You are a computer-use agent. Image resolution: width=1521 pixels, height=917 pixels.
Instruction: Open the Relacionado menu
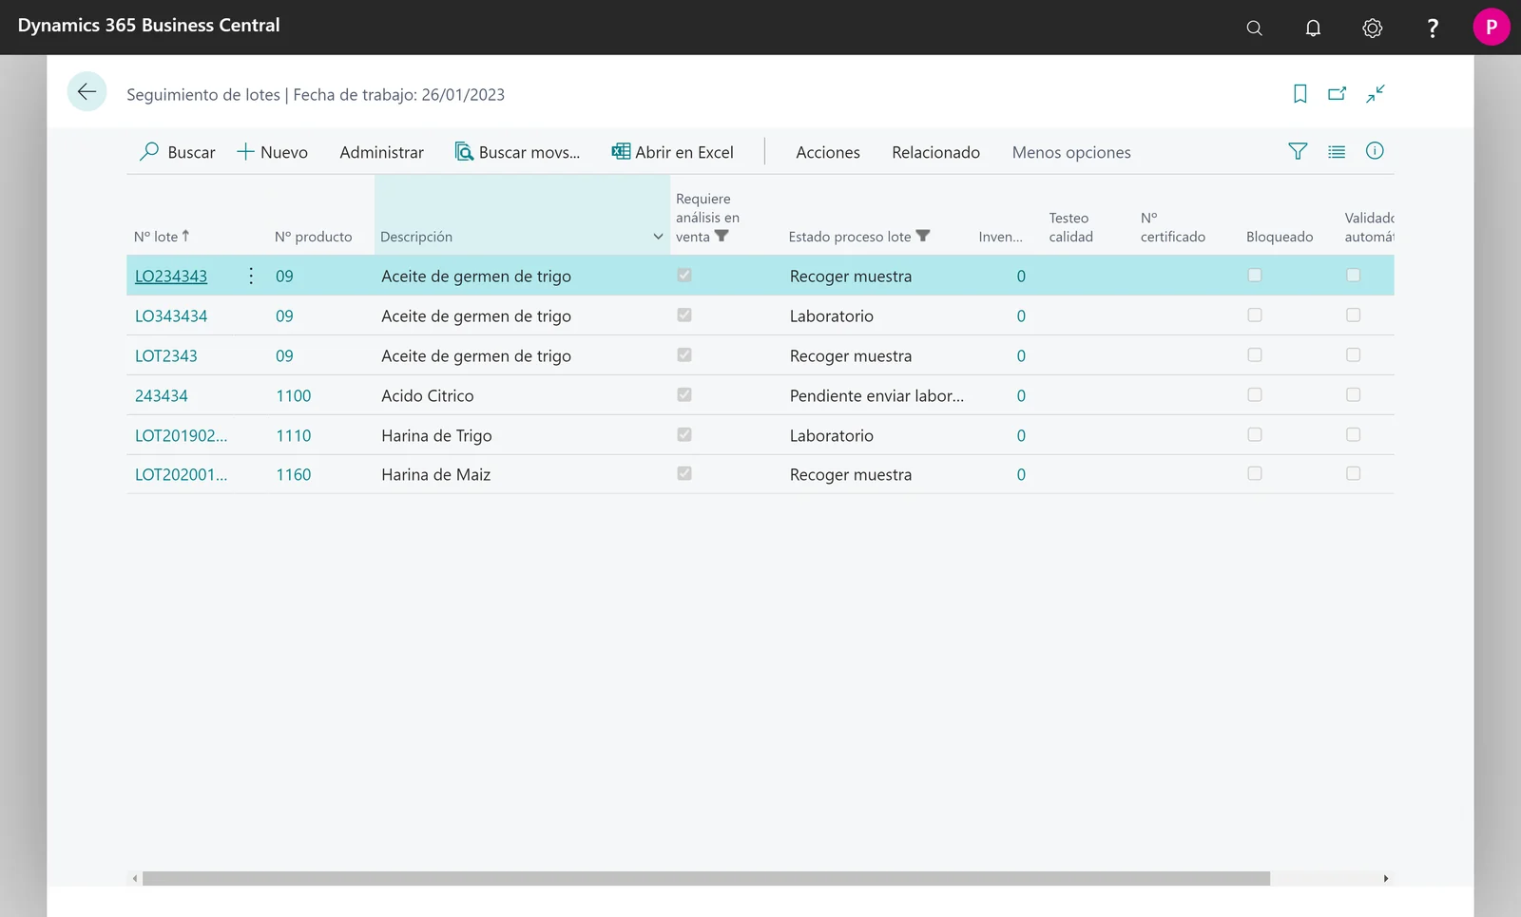[935, 152]
